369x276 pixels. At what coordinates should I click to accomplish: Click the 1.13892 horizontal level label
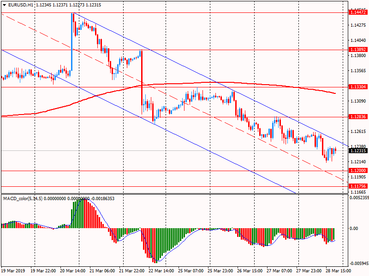(358, 50)
